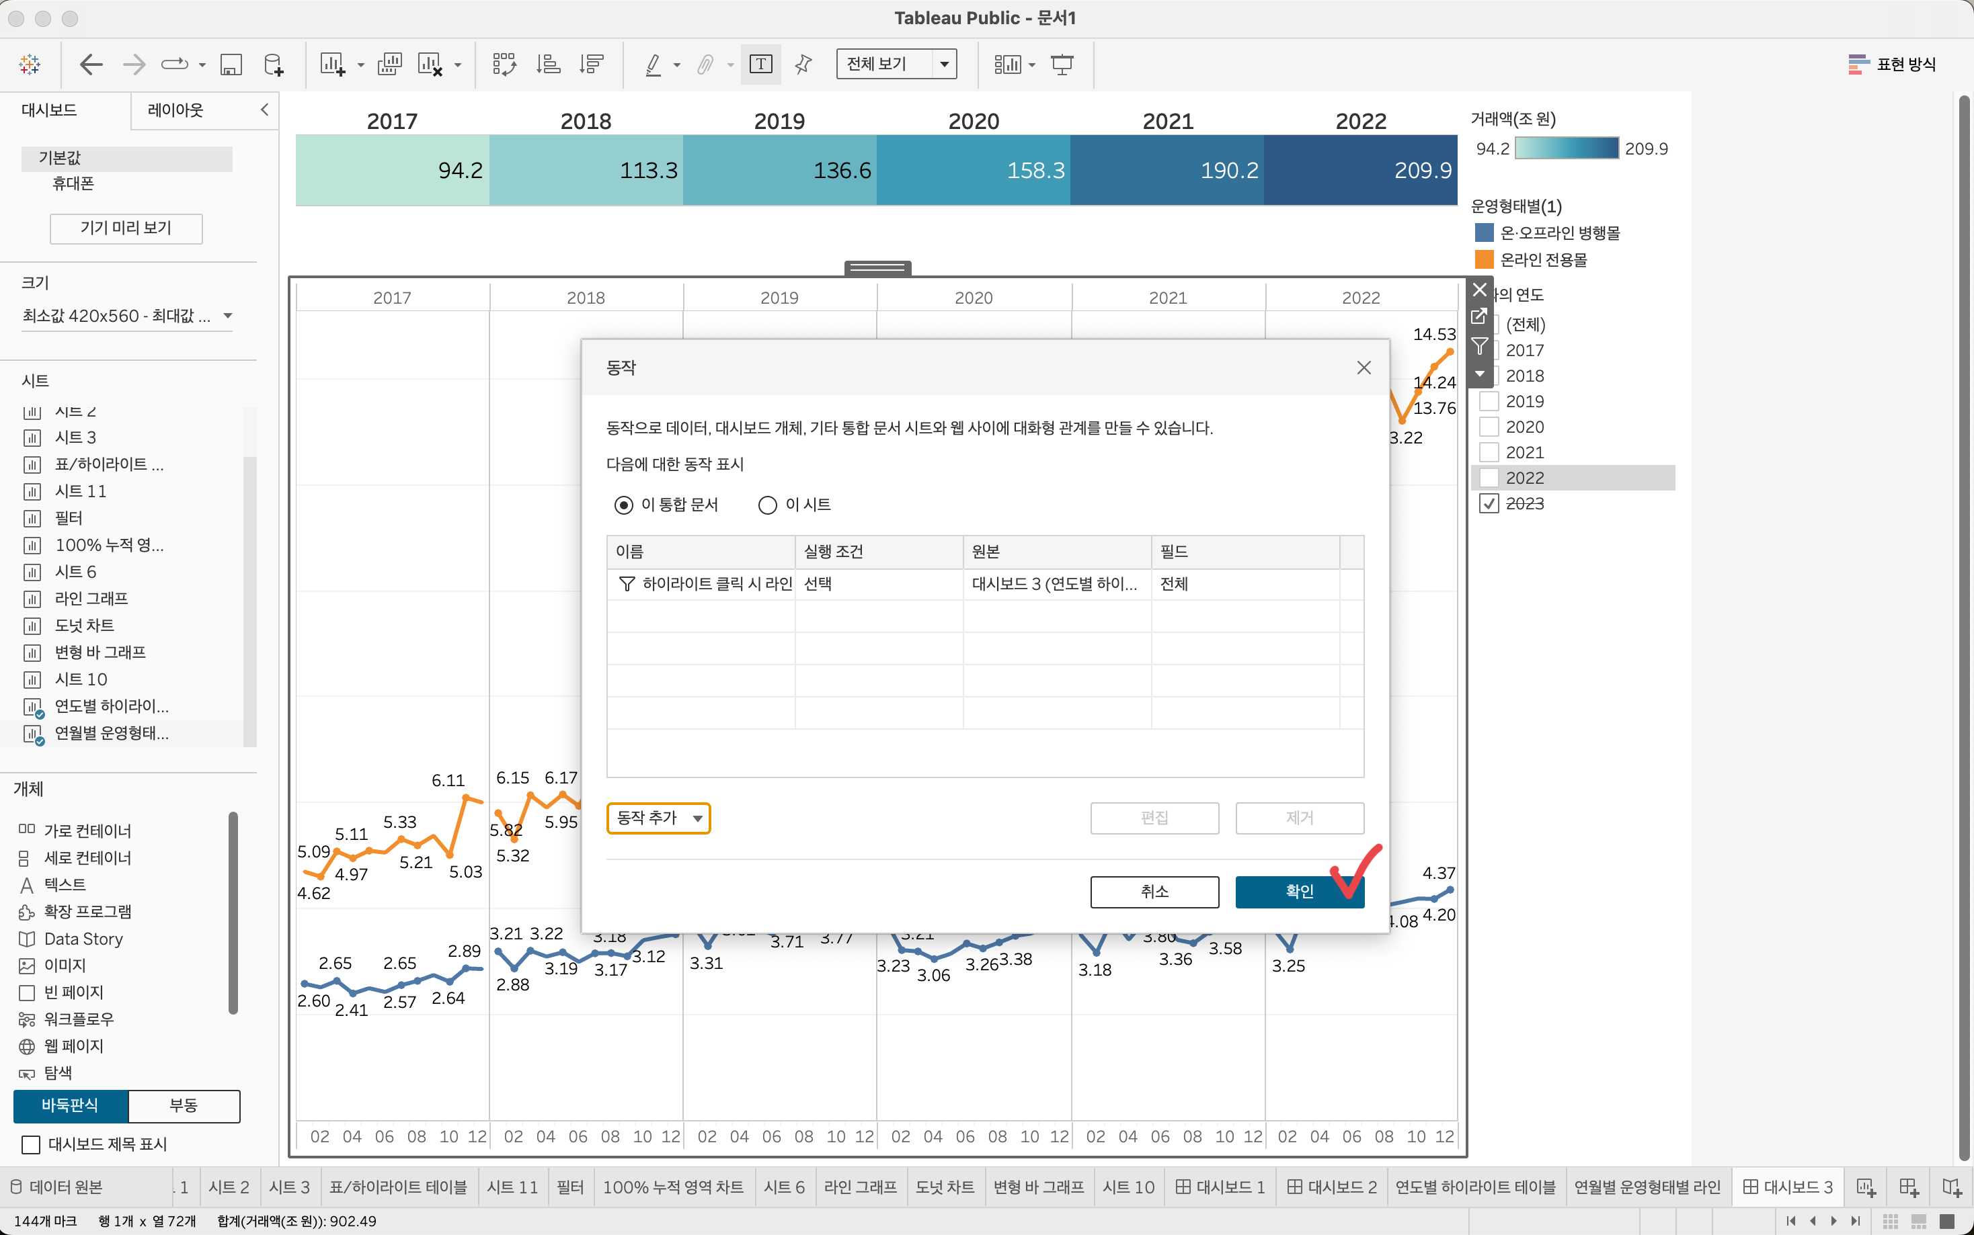Click the 온라인 전용몰 orange legend swatch
This screenshot has width=1974, height=1235.
click(x=1484, y=260)
